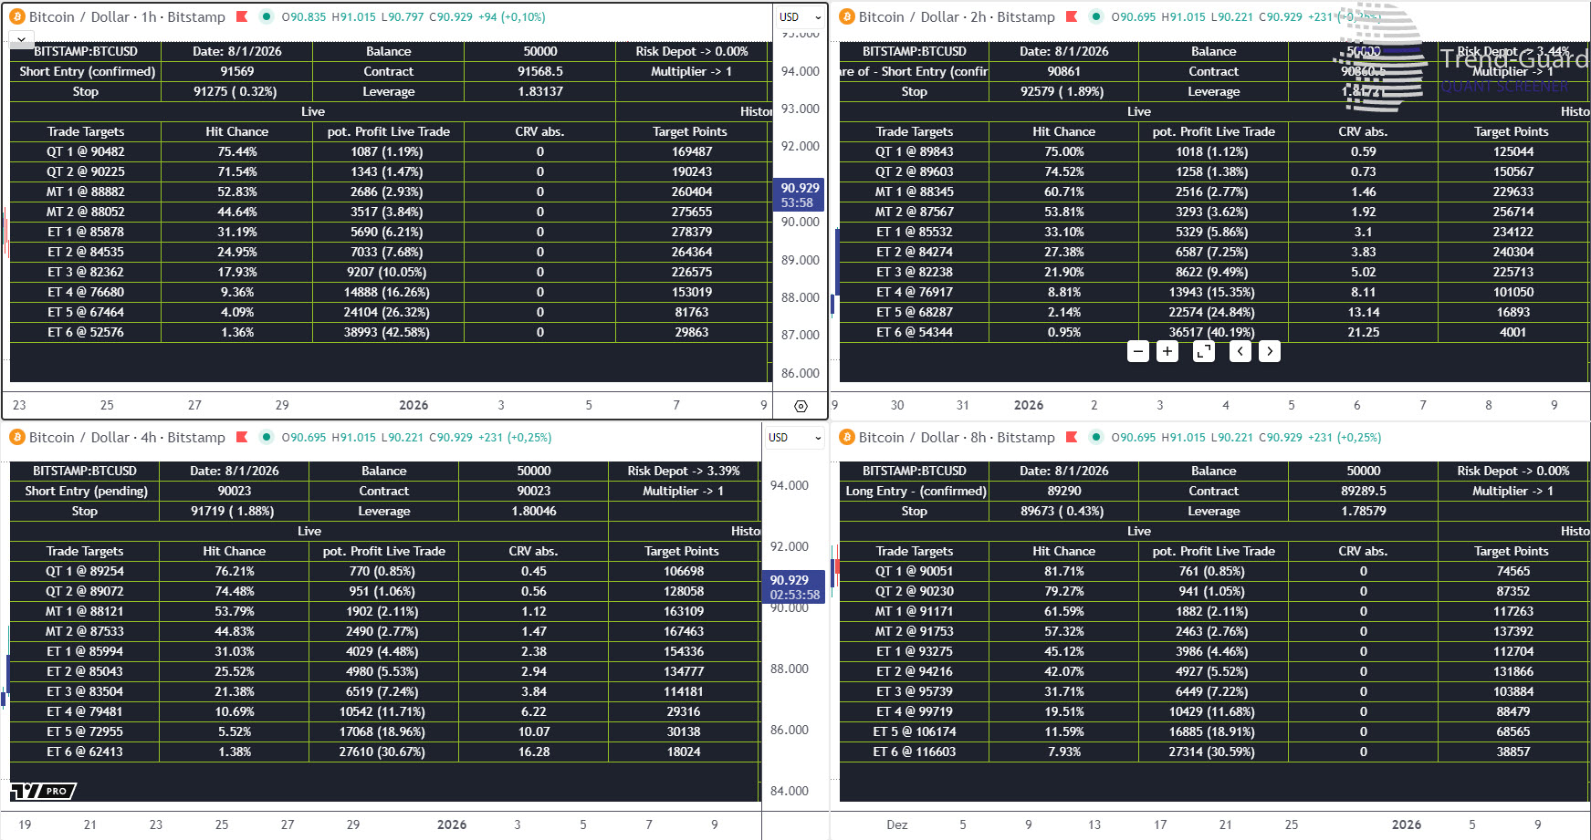This screenshot has width=1591, height=840.
Task: Click market status green dot on 8h chart
Action: point(1095,437)
